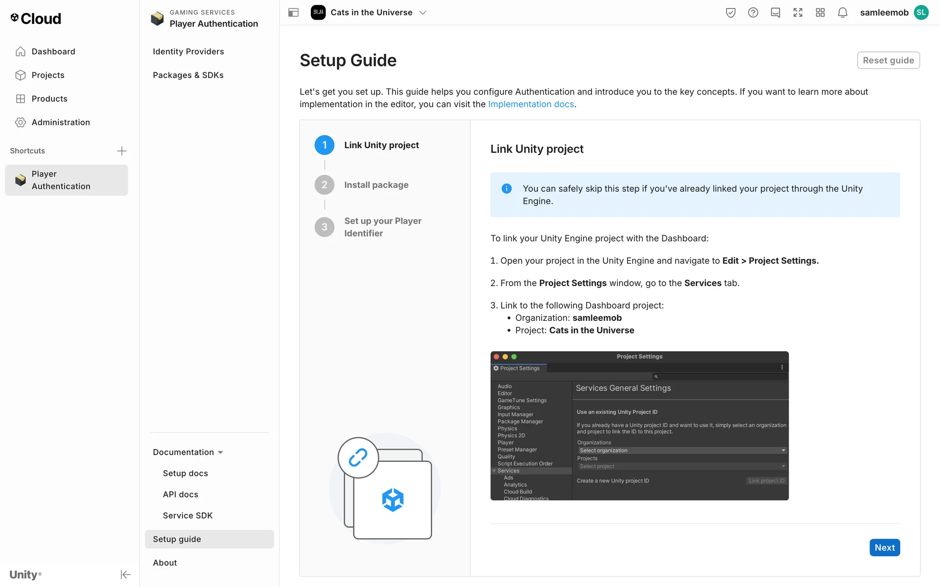940x587 pixels.
Task: Click the notifications bell icon
Action: click(843, 13)
